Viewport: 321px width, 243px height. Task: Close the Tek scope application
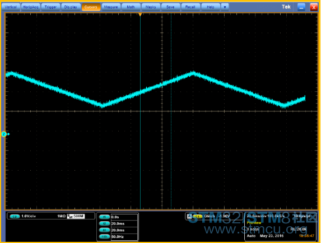tap(314, 7)
